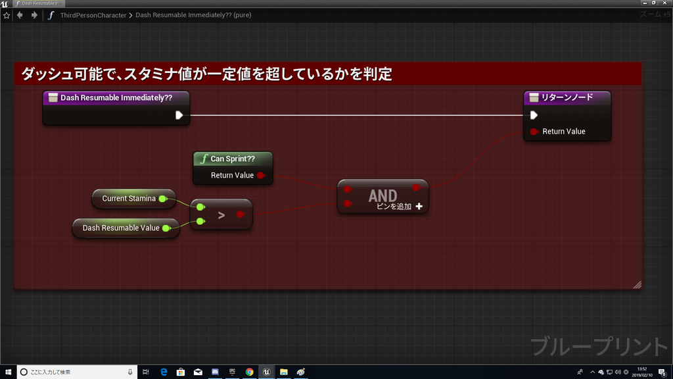Expand hidden icons in the system tray
The height and width of the screenshot is (379, 673).
click(592, 372)
